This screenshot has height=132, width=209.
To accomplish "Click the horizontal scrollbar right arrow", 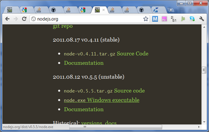I will click(x=199, y=127).
